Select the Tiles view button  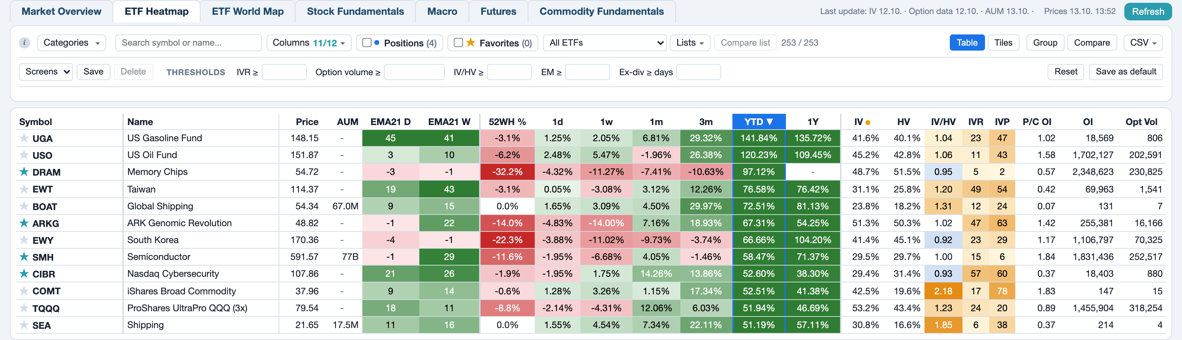coord(1003,42)
